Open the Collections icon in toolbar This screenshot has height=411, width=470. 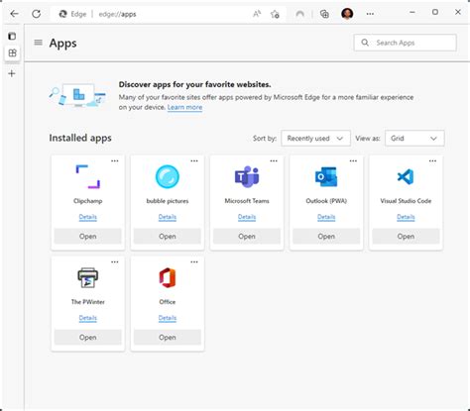(x=324, y=14)
